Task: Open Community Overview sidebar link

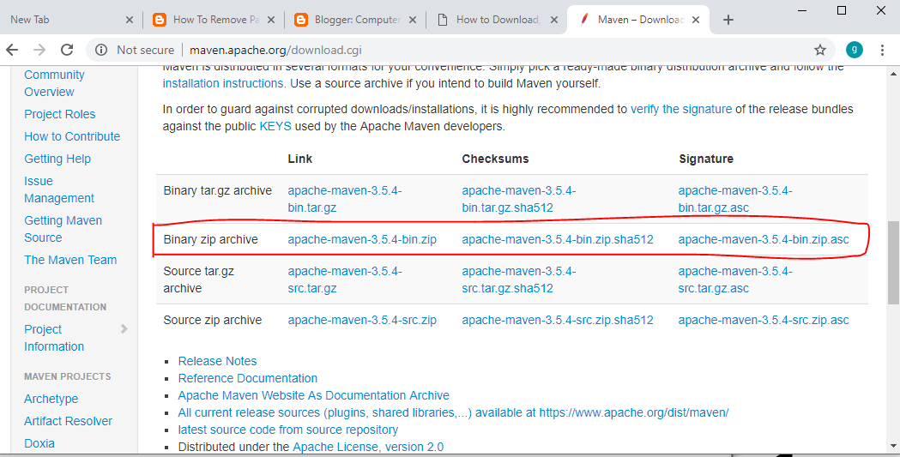Action: [54, 83]
